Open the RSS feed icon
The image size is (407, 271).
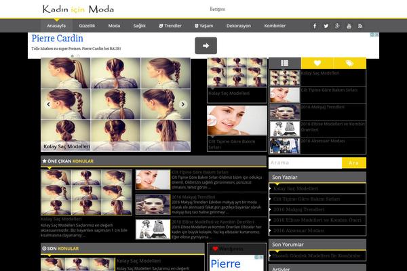tap(360, 26)
